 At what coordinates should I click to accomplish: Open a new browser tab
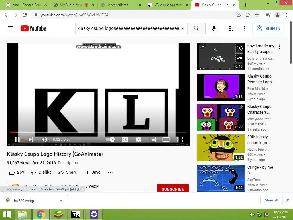click(245, 5)
